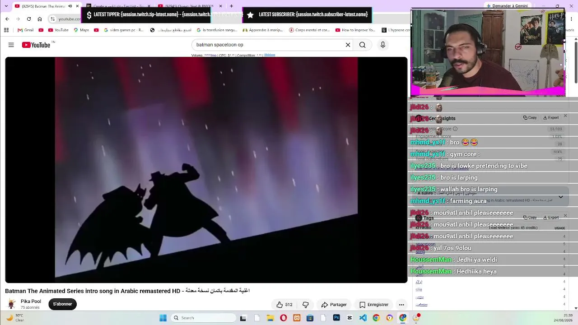Like the Batman intro video

284,305
